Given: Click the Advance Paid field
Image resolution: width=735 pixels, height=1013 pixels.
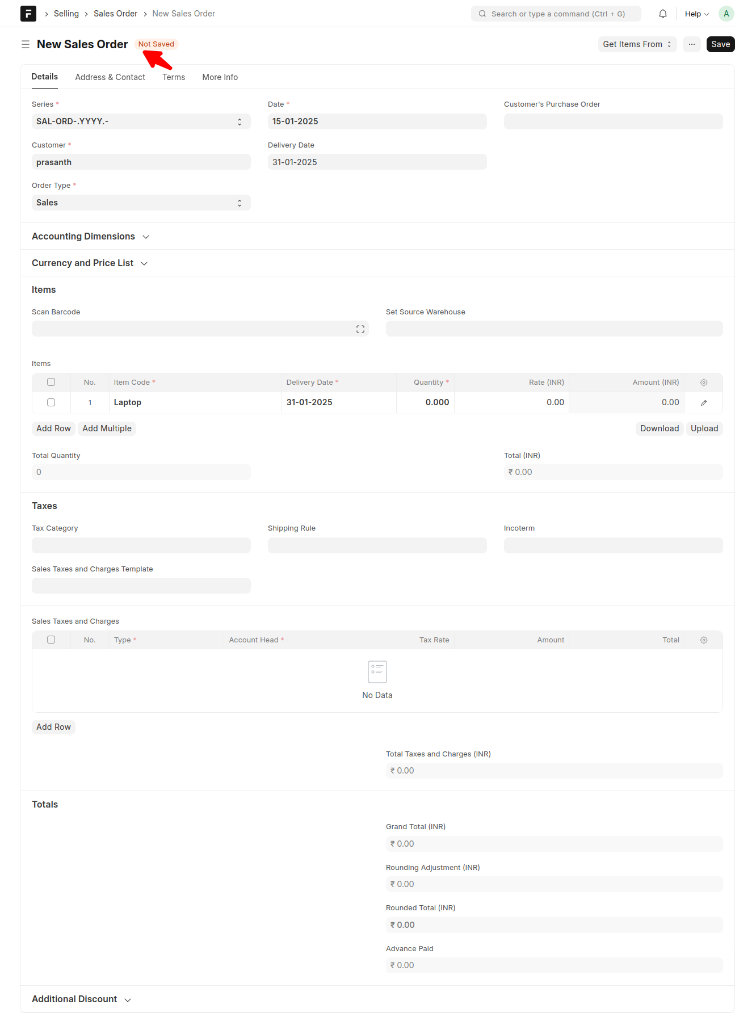Looking at the screenshot, I should [x=555, y=965].
